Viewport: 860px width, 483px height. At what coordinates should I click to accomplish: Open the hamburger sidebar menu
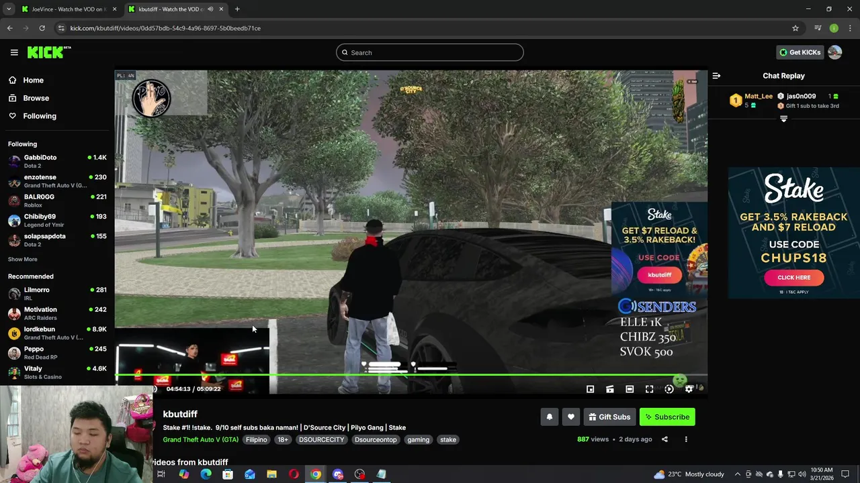(x=14, y=52)
